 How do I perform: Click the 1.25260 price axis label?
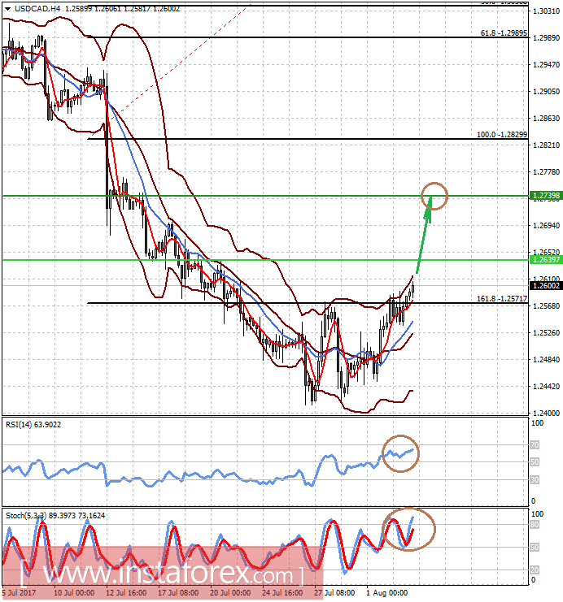(x=546, y=333)
